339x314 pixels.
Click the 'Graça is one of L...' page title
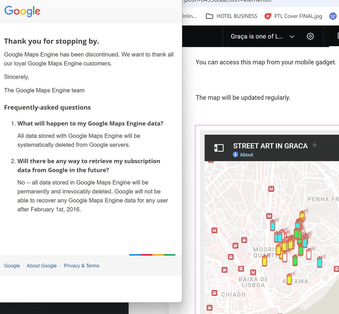(x=257, y=36)
